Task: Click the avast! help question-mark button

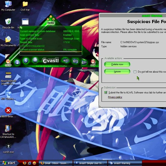Action: click(x=48, y=19)
